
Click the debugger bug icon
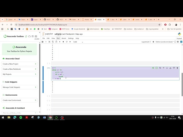(153, 42)
